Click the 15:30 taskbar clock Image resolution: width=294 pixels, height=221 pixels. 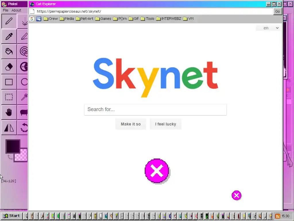point(285,216)
